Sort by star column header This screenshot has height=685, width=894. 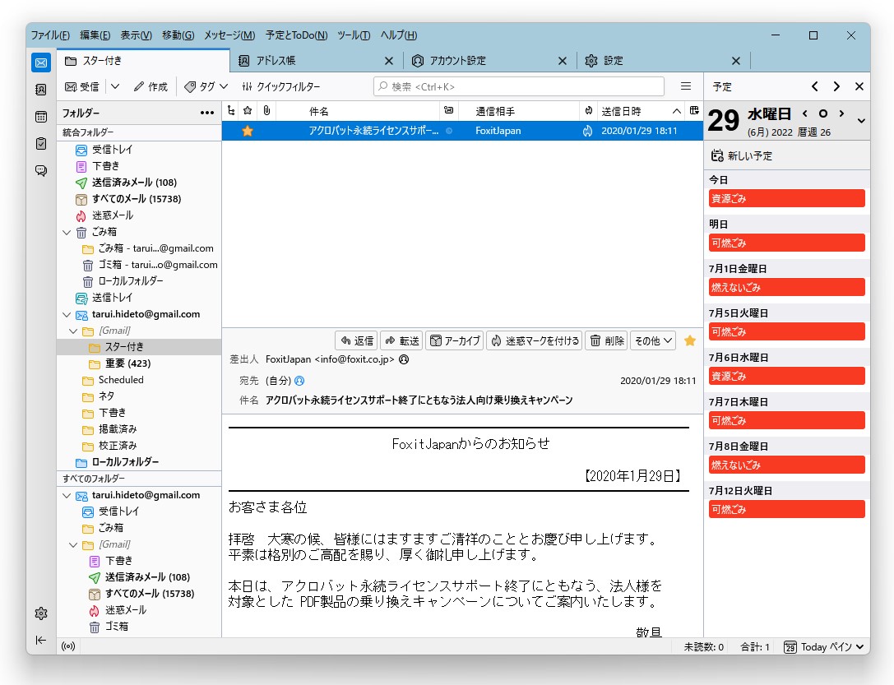click(x=248, y=110)
